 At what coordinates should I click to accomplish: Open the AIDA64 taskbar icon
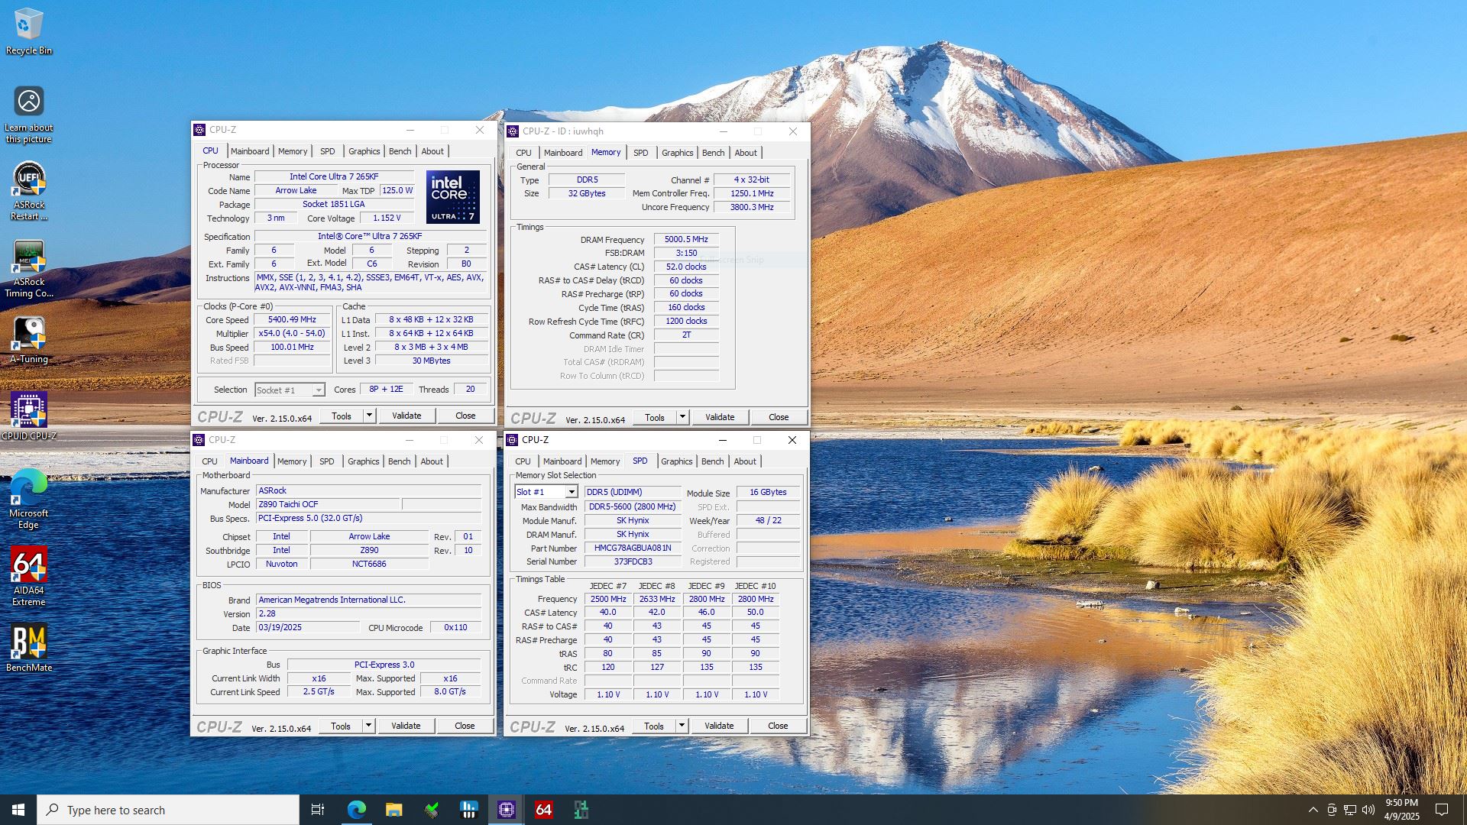coord(543,810)
